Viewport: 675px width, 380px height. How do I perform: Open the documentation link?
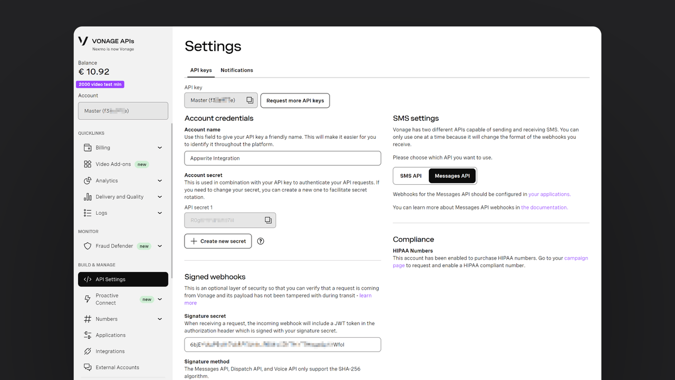(544, 207)
